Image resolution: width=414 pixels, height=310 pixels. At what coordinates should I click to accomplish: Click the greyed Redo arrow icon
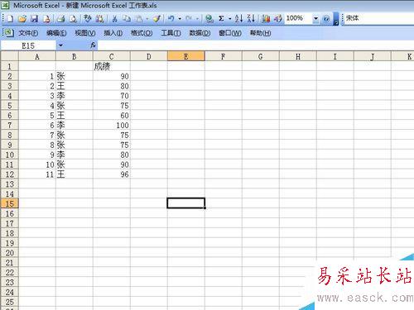189,19
